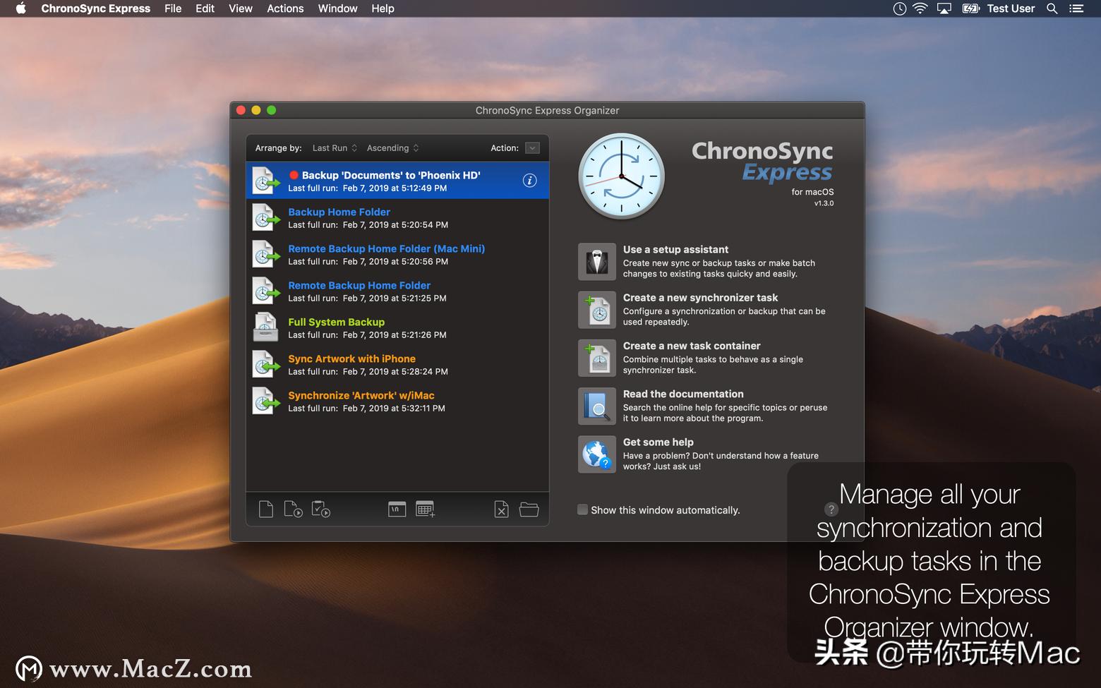Click 'Create a new synchronizer task' link
1101x688 pixels.
700,298
